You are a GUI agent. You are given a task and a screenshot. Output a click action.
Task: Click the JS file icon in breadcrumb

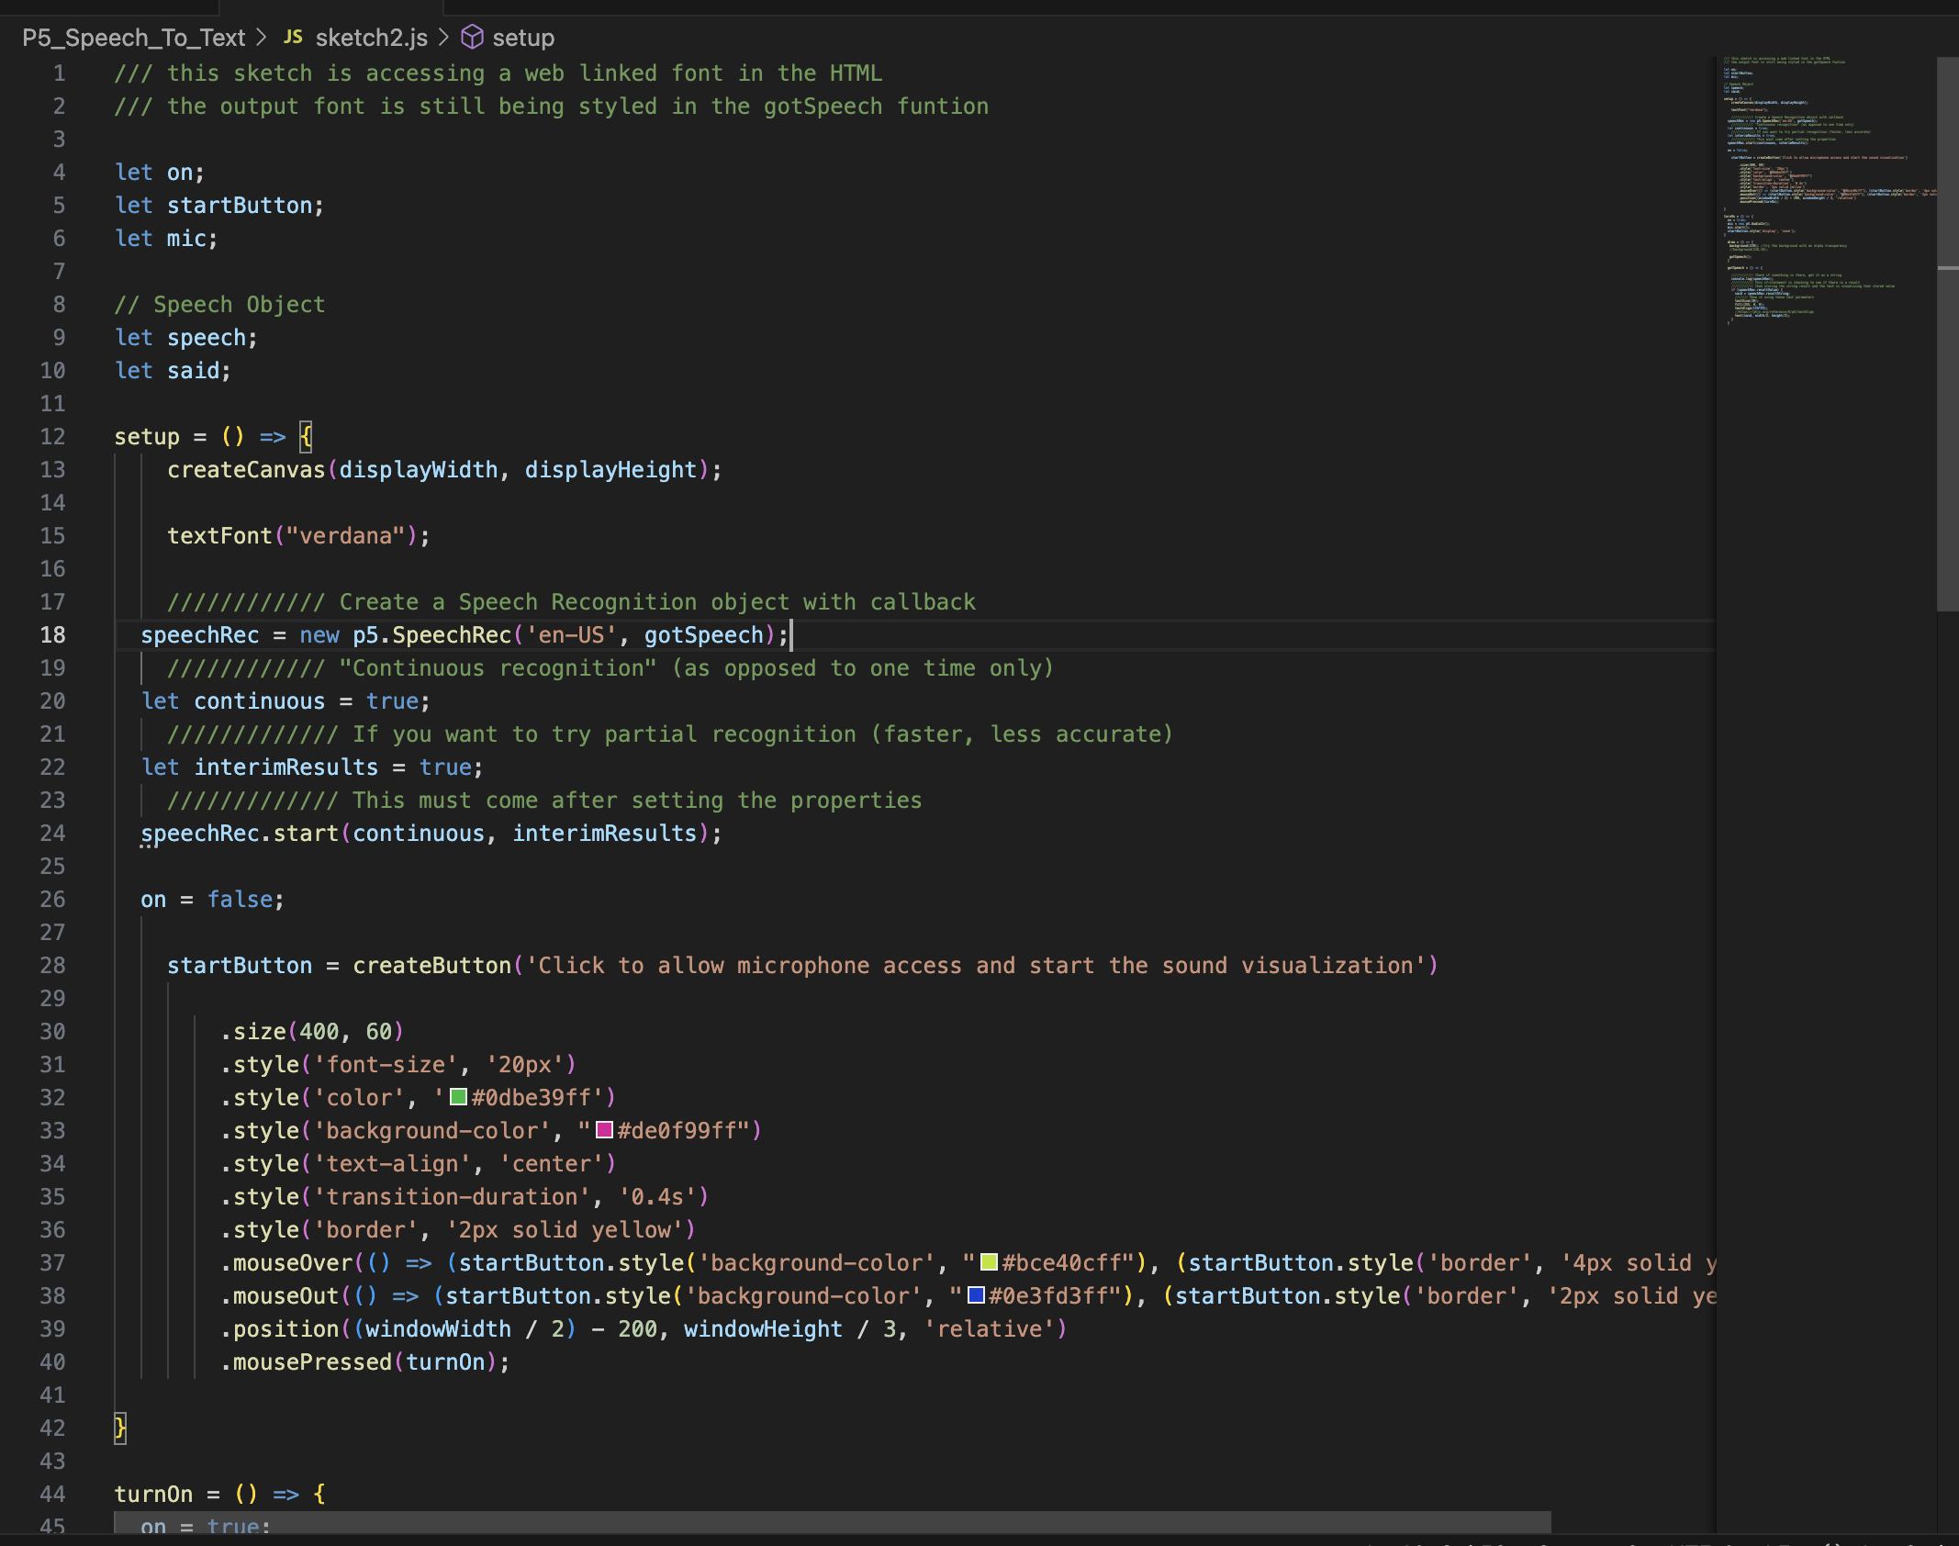tap(293, 37)
